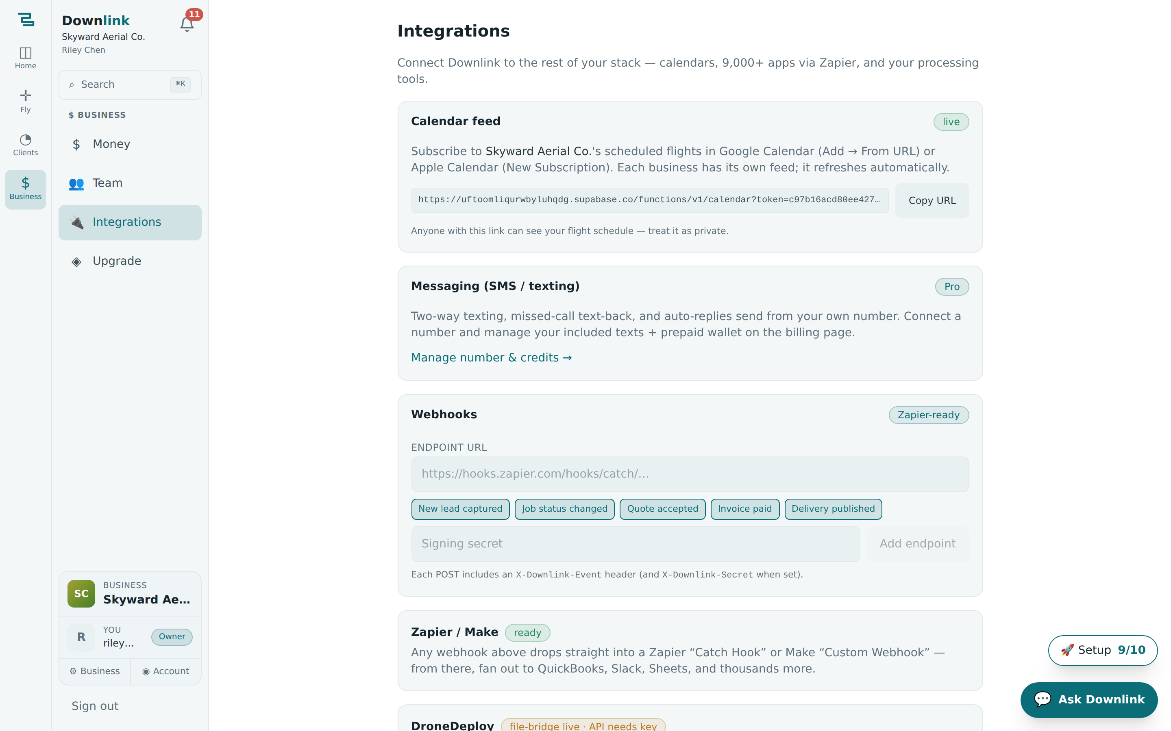Click the Ask Downlink chat bubble icon
The image size is (1171, 731).
click(x=1042, y=699)
